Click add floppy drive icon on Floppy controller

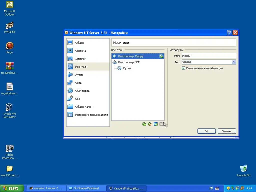point(161,56)
